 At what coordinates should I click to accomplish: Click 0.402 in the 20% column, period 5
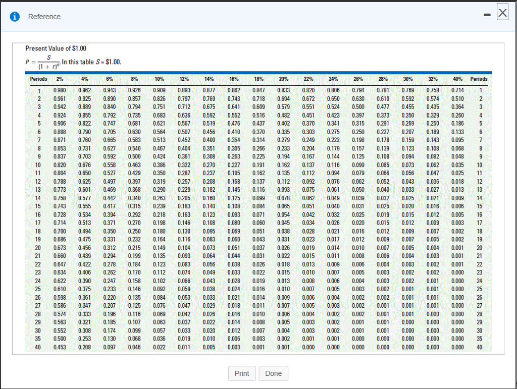284,124
